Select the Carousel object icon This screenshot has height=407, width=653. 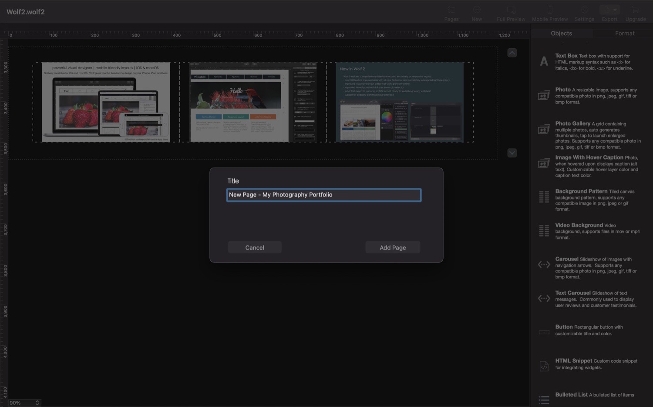pos(544,264)
